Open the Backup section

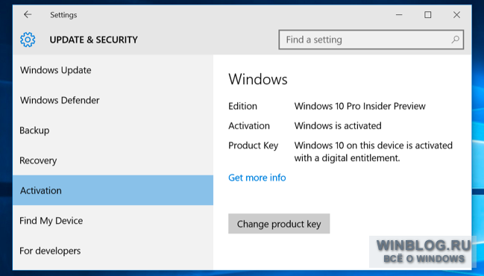113,131
